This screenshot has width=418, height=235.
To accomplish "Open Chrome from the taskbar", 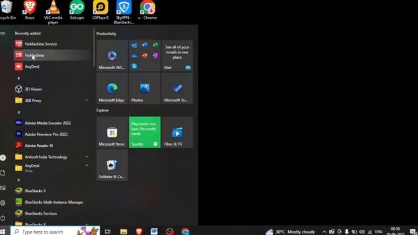I will pos(185,231).
